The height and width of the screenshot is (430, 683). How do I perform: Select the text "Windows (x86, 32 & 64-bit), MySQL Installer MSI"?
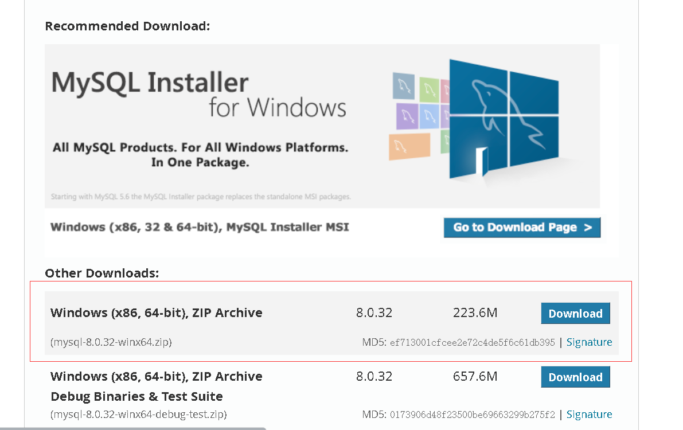click(x=200, y=227)
